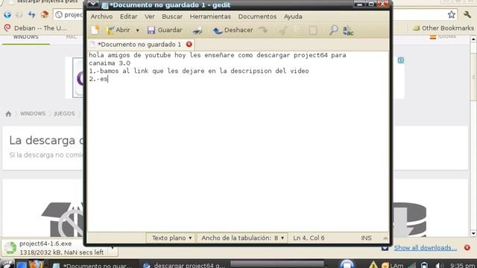Open the browser wrench settings menu

[467, 14]
